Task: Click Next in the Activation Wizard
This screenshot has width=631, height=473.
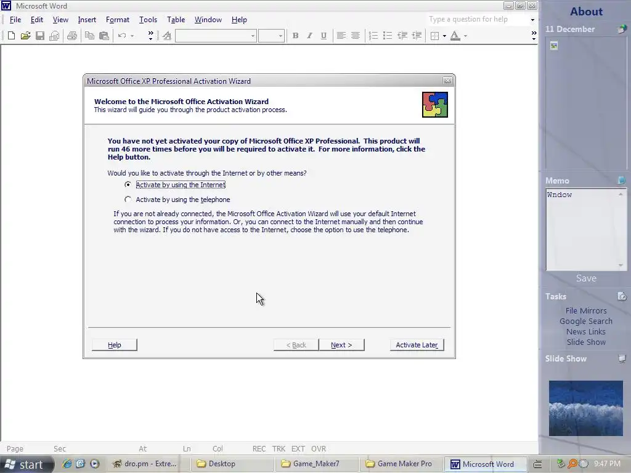Action: pos(341,345)
